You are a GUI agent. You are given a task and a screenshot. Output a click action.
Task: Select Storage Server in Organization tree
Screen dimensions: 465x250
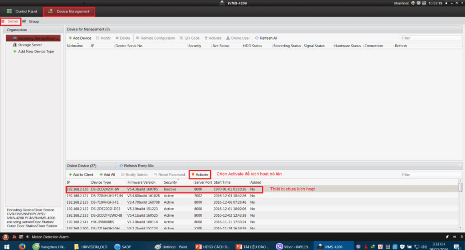click(x=30, y=45)
